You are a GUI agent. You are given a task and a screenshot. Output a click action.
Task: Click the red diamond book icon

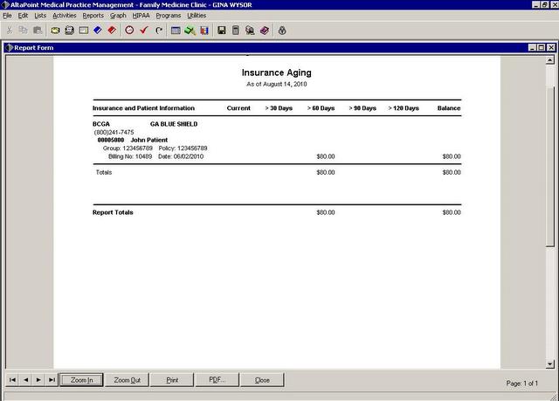click(112, 31)
